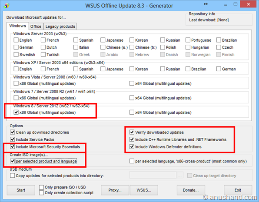Enable Russian under Windows Server 2003
The height and width of the screenshot is (202, 259).
click(163, 40)
